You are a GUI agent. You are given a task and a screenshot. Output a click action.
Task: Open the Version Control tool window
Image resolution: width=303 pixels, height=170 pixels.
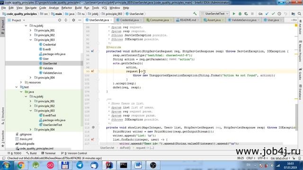pyautogui.click(x=74, y=153)
